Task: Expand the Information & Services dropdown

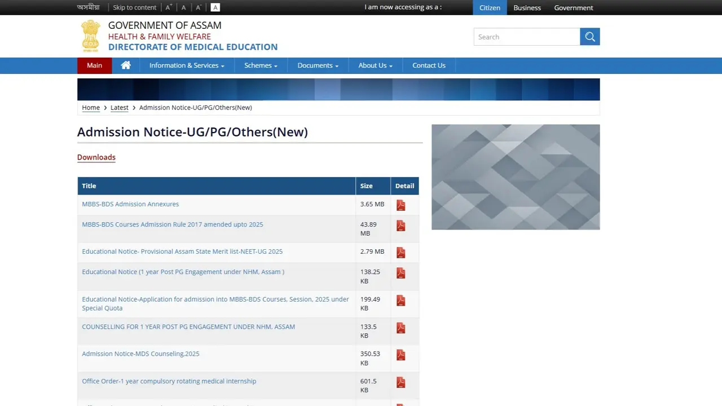Action: click(186, 65)
